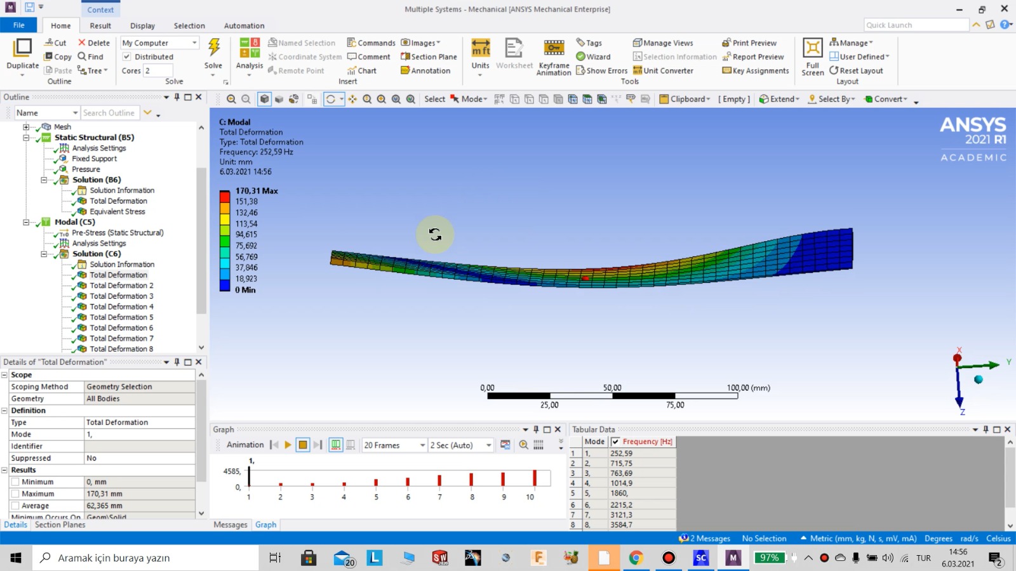Collapse the Modal (C5) tree node

[x=26, y=222]
